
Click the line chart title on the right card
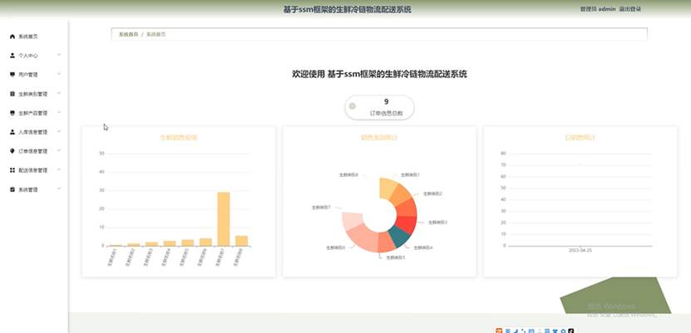point(580,137)
